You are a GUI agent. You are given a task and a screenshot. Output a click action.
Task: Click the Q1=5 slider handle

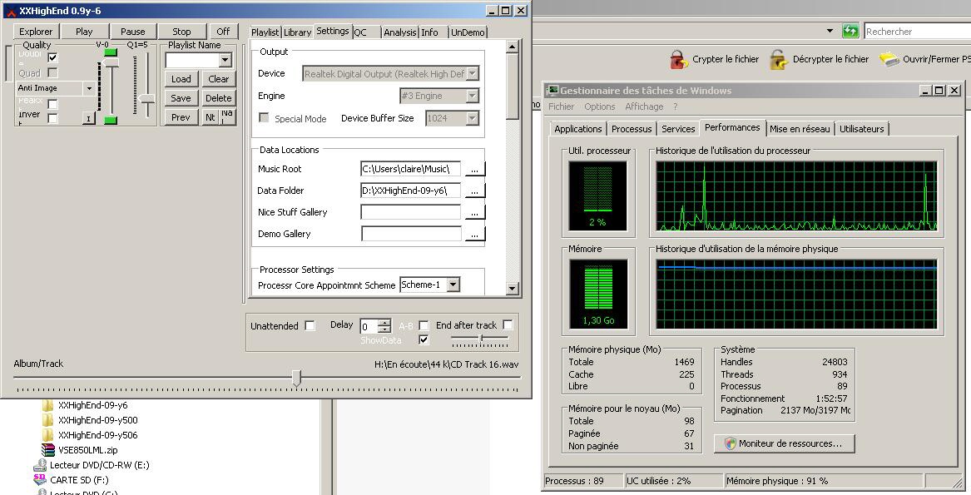click(146, 98)
